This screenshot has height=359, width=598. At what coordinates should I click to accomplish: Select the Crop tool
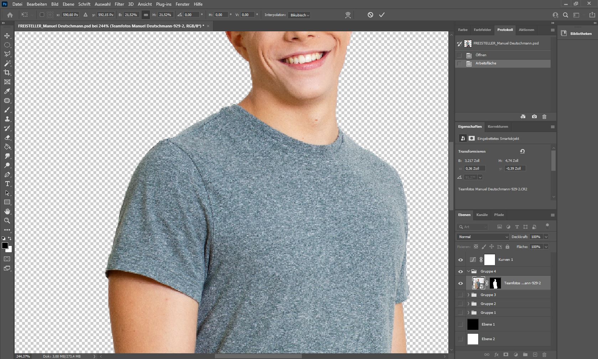[7, 73]
